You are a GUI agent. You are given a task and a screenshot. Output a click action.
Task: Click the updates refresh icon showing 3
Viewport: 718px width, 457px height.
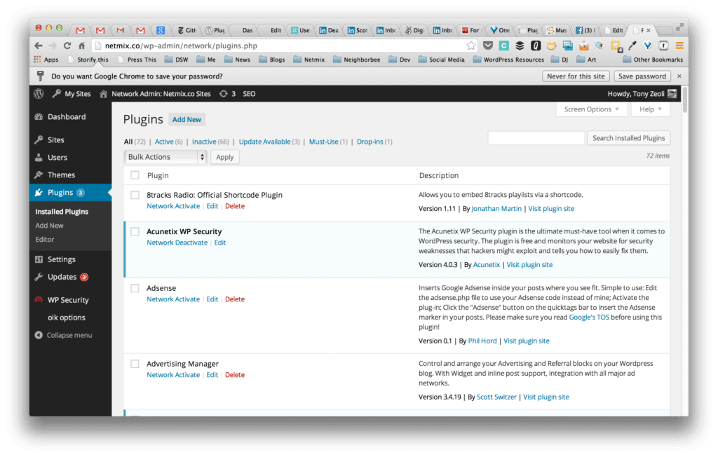pyautogui.click(x=224, y=93)
